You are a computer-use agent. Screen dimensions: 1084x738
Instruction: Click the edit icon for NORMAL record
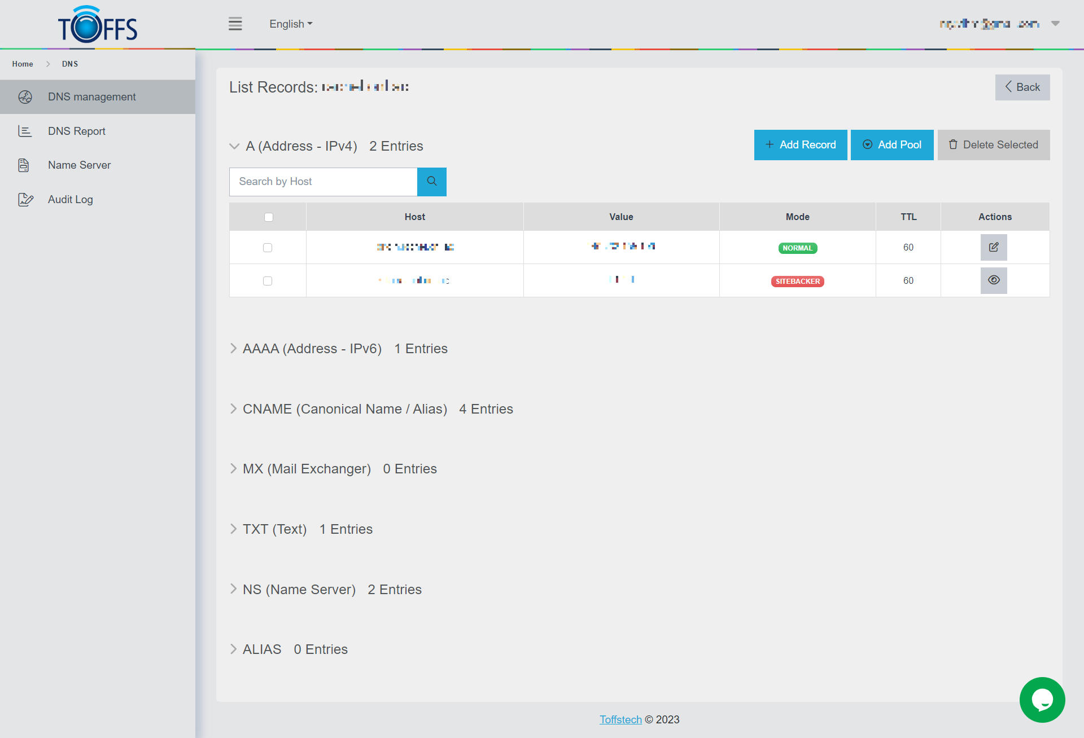[x=994, y=247]
